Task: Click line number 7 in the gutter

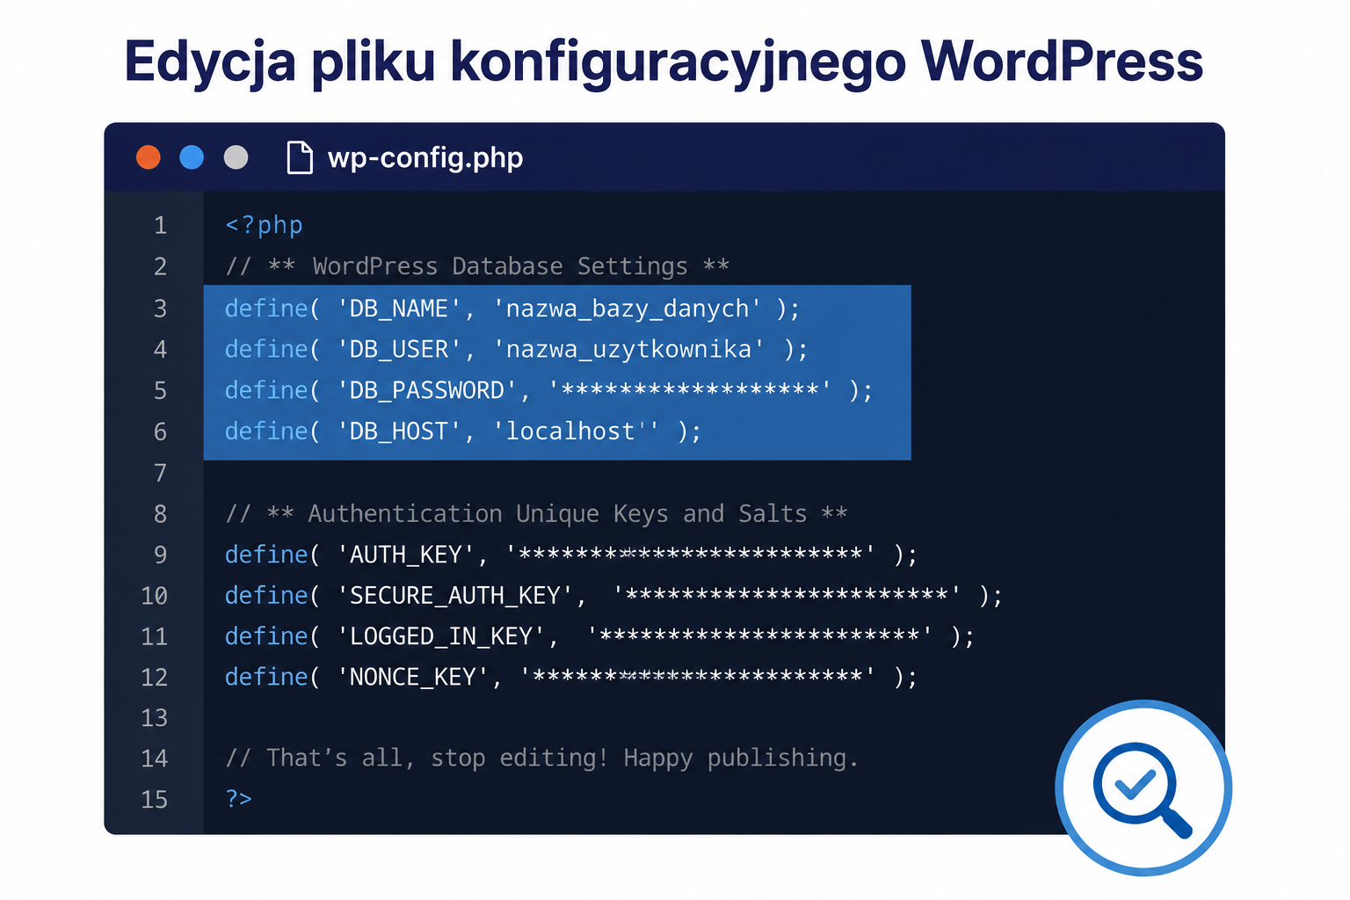Action: click(160, 473)
